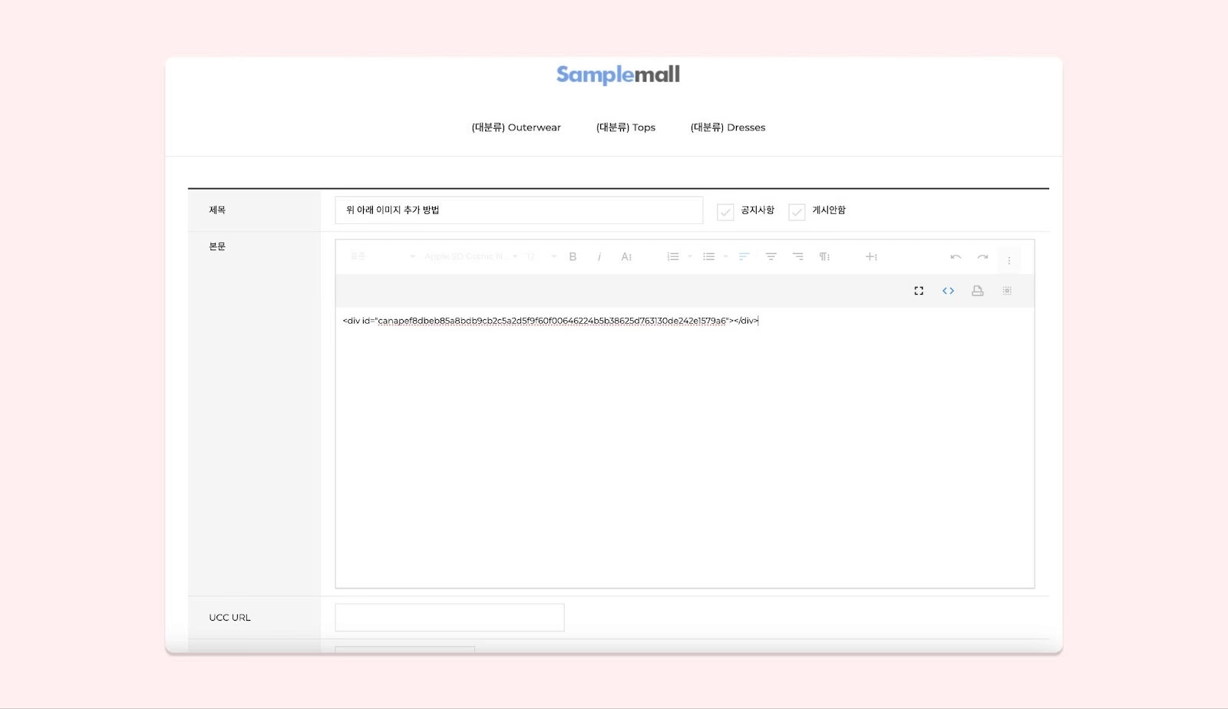
Task: Click the UCC URL input field
Action: (450, 618)
